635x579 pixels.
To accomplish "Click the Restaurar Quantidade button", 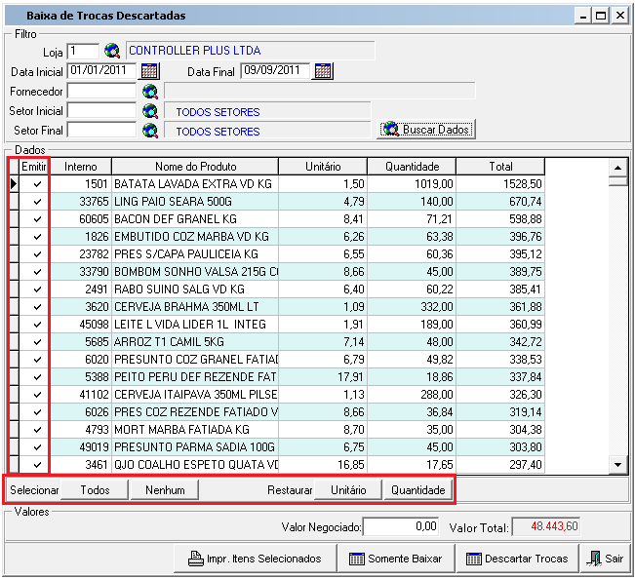I will click(417, 490).
